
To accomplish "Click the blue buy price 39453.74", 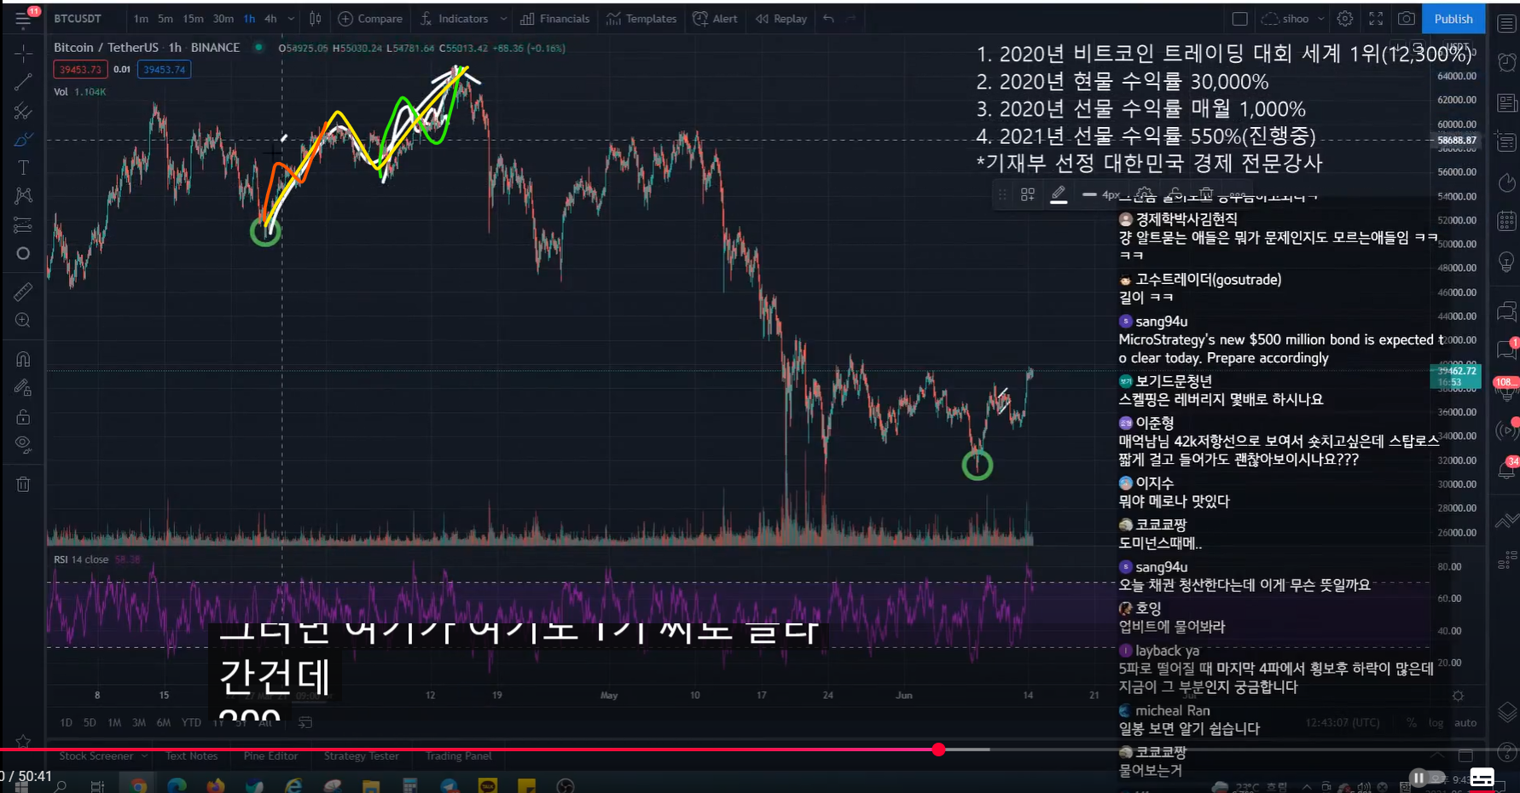I will (x=164, y=70).
